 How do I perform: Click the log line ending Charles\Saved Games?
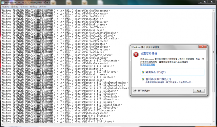[x=57, y=55]
